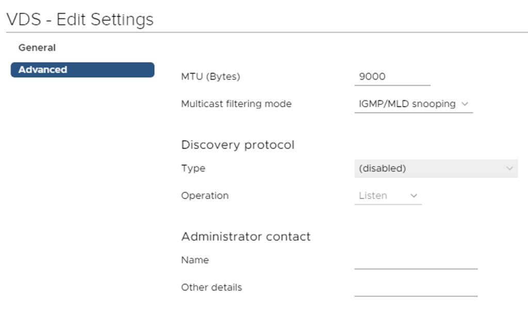Click the Operation label text
The image size is (528, 321).
(205, 196)
